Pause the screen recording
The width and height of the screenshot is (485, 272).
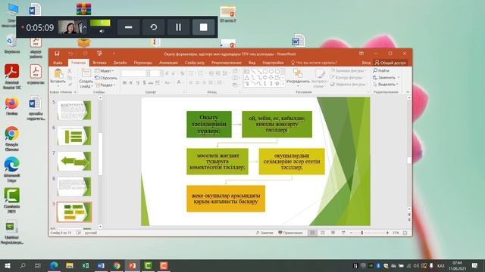click(179, 27)
